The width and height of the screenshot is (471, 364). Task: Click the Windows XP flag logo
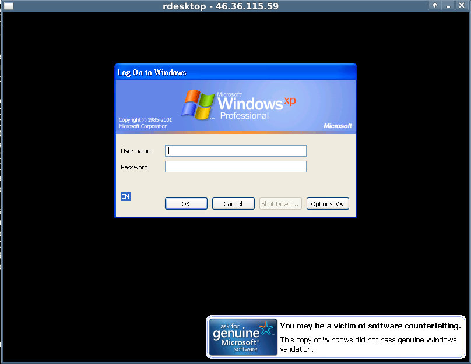point(198,104)
